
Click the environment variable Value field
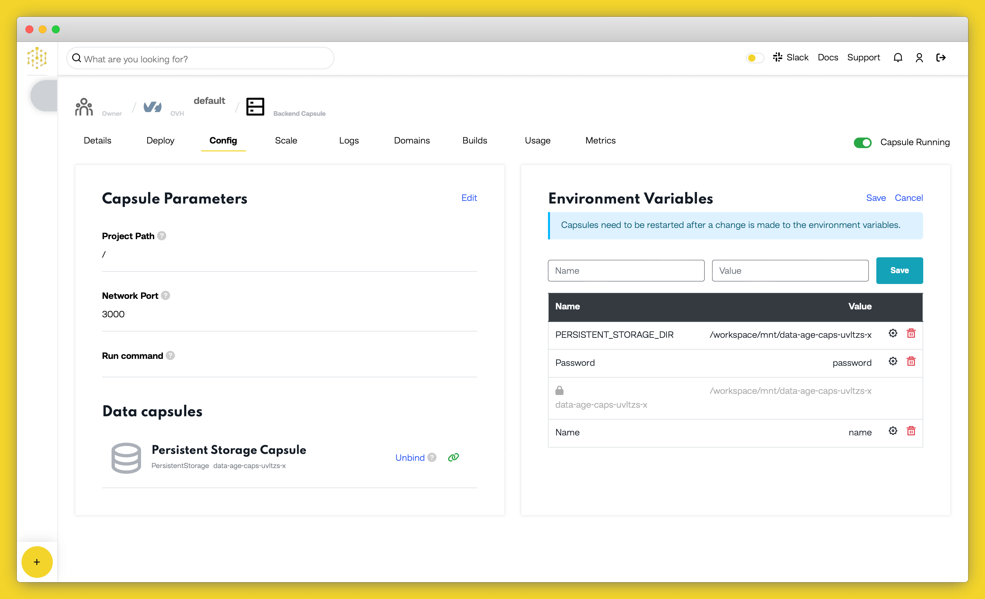[789, 270]
